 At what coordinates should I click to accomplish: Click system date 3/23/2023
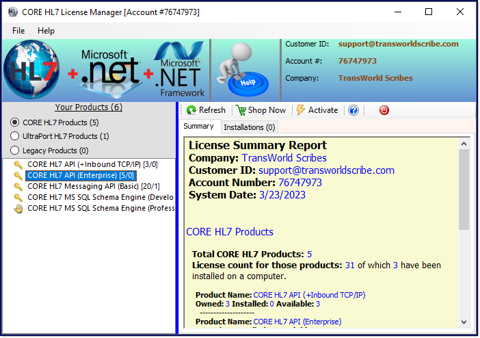[x=282, y=195]
